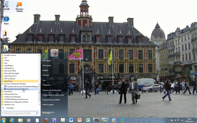Viewport: 197px width, 123px height.
Task: Open the blue swirl e icon in taskbar
Action: point(114,120)
